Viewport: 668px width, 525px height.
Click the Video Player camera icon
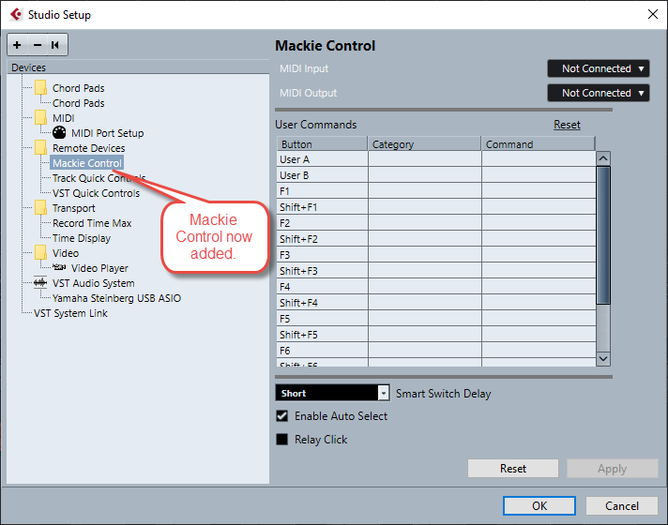[x=59, y=267]
